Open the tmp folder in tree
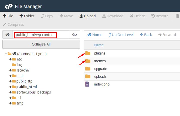This screenshot has height=116, width=180. (20, 103)
